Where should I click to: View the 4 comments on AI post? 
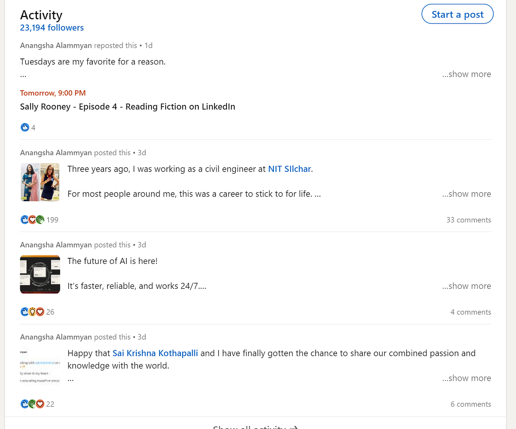click(x=470, y=312)
